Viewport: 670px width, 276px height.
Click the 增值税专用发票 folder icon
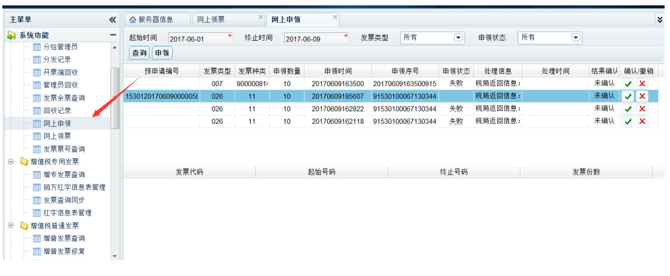25,162
